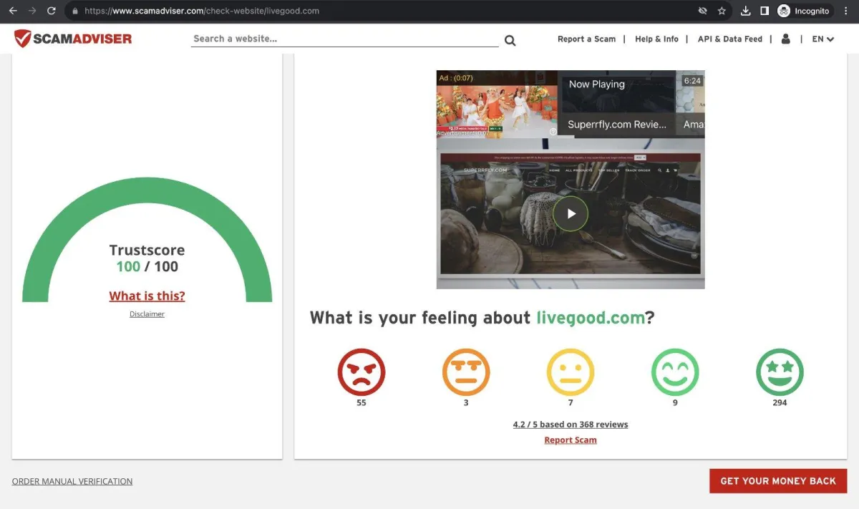Open the '4.2 / 5 based on 368 reviews' link

[571, 425]
